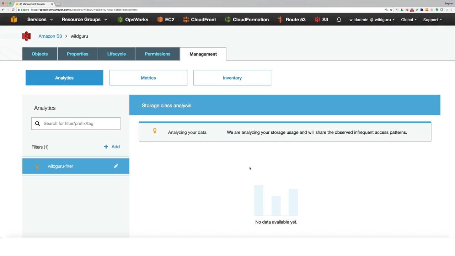Bookmark this page with the star icon
Screen dimensions: 455x256
click(x=391, y=10)
